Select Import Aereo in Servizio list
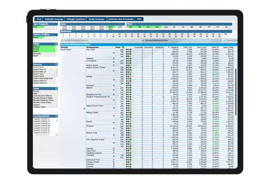The height and width of the screenshot is (185, 271). [x=44, y=76]
